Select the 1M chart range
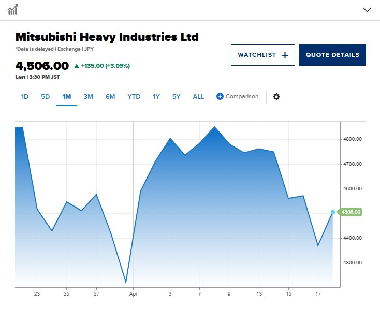Screen dimensions: 380x309 click(x=66, y=97)
